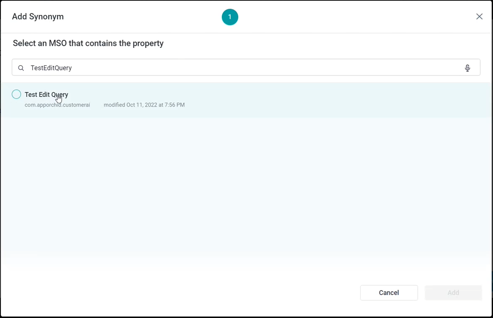
Task: Click the Add button
Action: point(453,293)
